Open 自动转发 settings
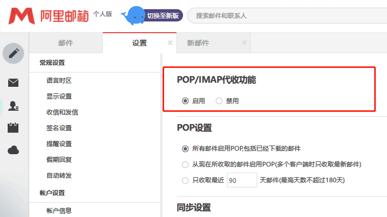Image resolution: width=387 pixels, height=217 pixels. point(59,175)
